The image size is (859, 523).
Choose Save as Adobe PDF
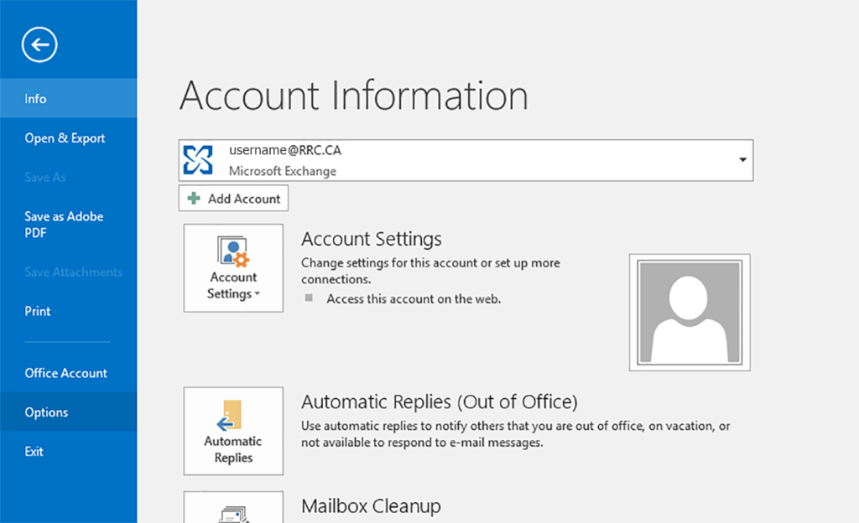(x=64, y=225)
